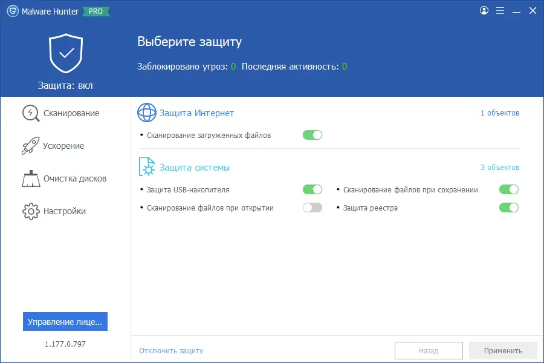Click the Malware Hunter logo icon
The width and height of the screenshot is (544, 363).
[12, 11]
